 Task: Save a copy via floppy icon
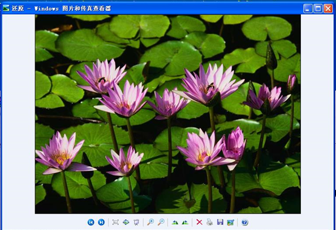click(x=220, y=222)
